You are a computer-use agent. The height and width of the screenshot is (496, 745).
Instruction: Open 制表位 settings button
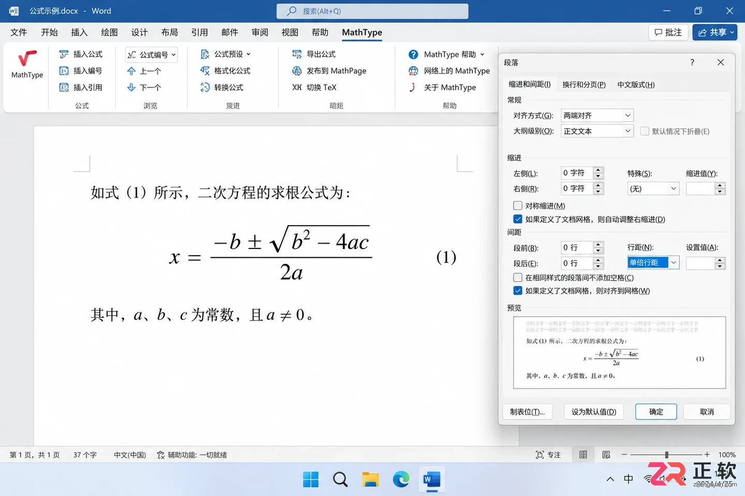(x=527, y=412)
